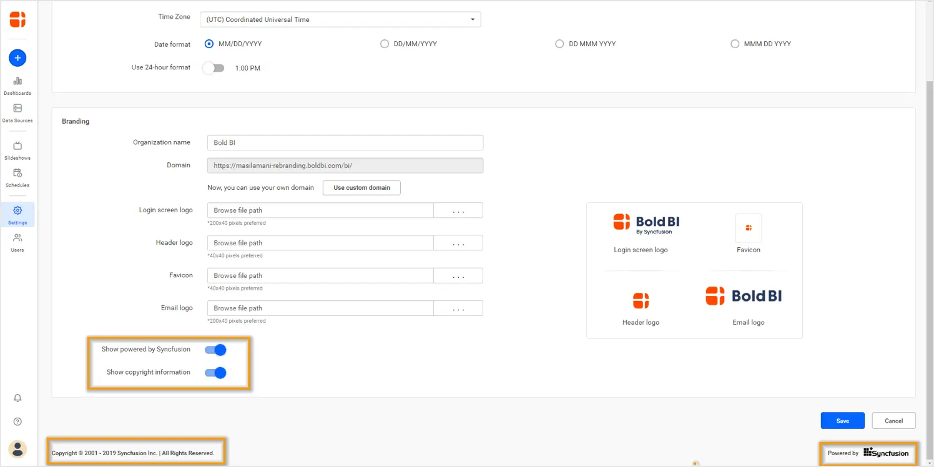Select DD/MM/YYYY date format
The width and height of the screenshot is (934, 467).
click(x=385, y=44)
